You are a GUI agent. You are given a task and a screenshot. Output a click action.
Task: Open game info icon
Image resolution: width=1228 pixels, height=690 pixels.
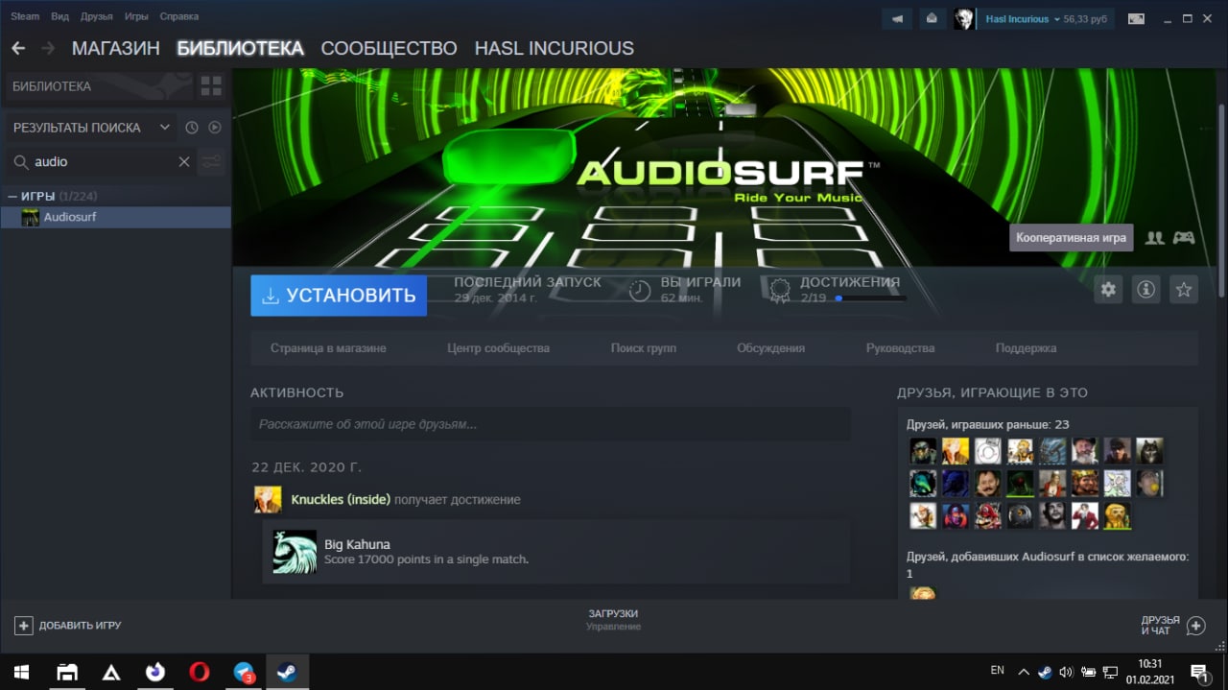click(1145, 289)
